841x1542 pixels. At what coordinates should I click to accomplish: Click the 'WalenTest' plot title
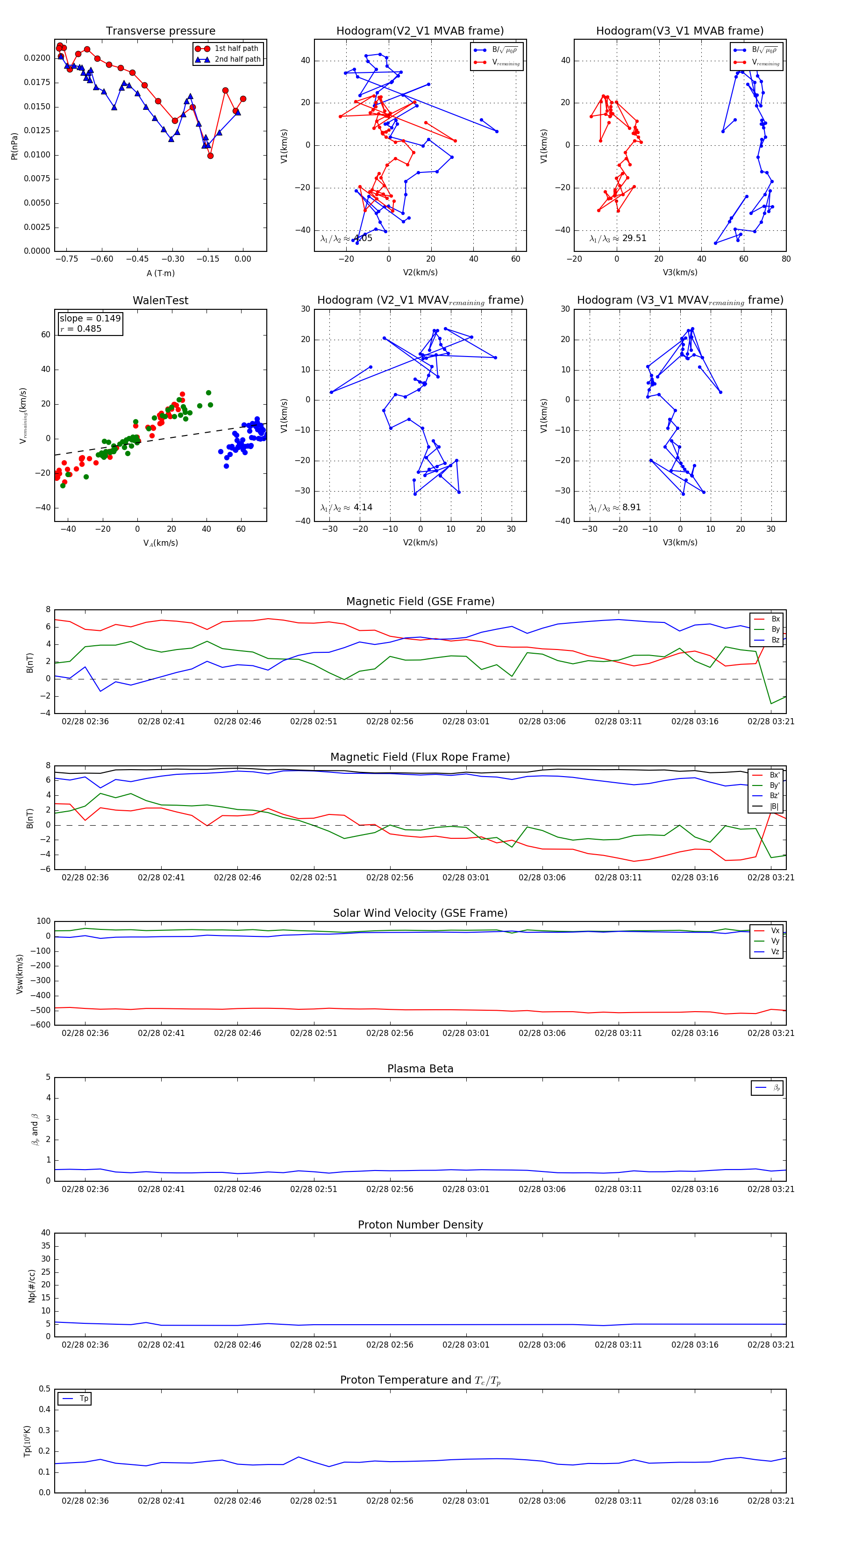point(160,300)
